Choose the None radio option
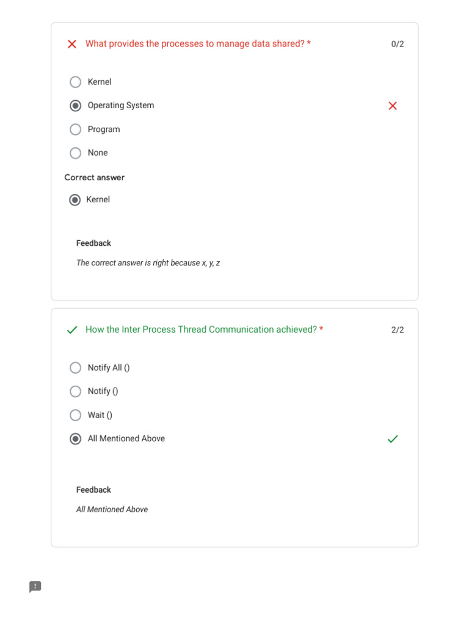The image size is (469, 626). point(76,153)
